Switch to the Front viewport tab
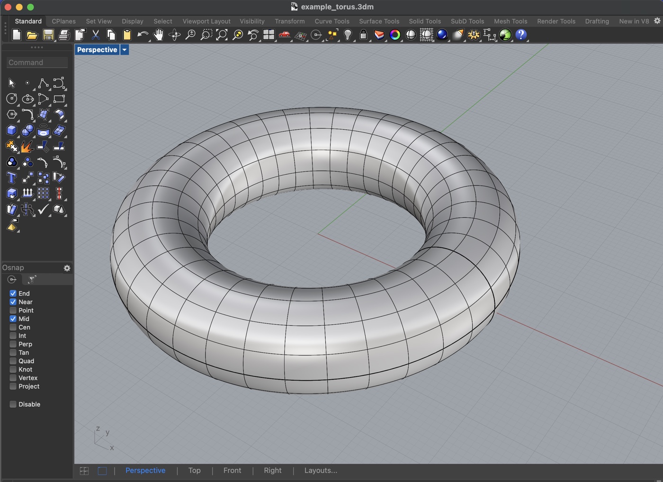 tap(232, 471)
